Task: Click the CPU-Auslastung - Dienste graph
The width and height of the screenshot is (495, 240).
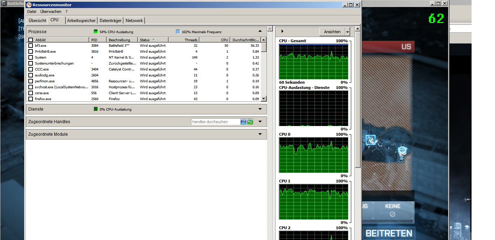Action: pos(314,108)
